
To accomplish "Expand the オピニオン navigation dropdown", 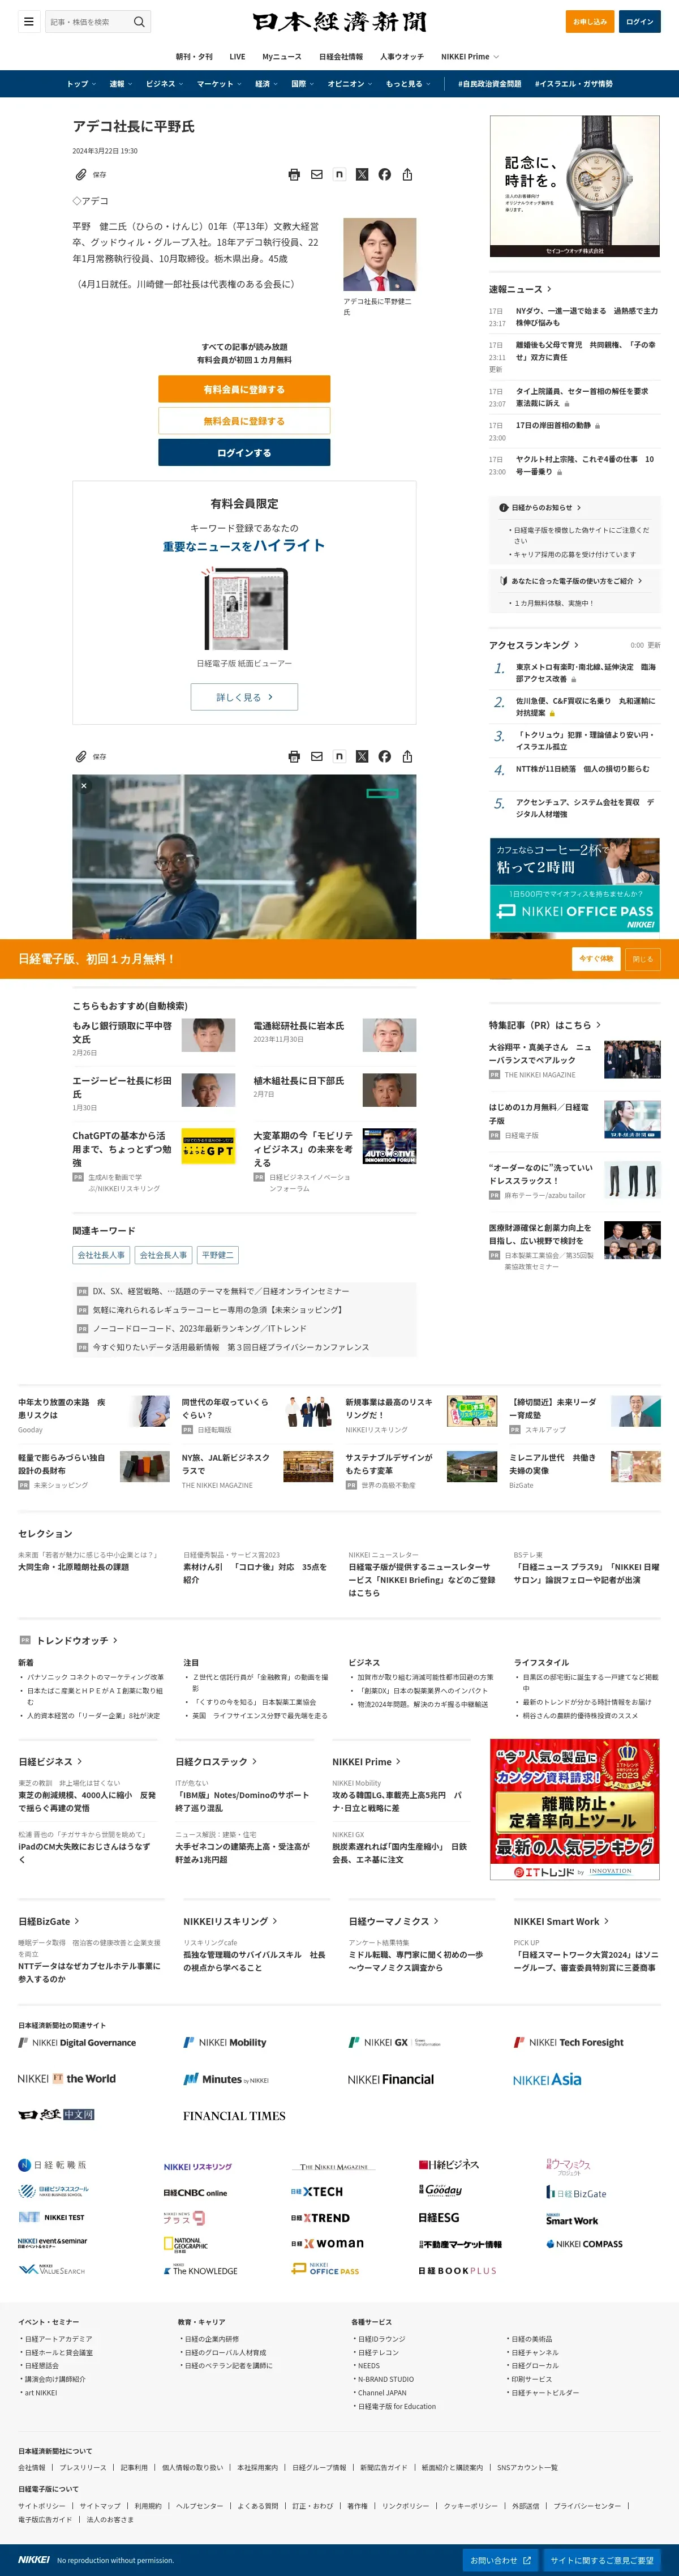I will coord(350,84).
